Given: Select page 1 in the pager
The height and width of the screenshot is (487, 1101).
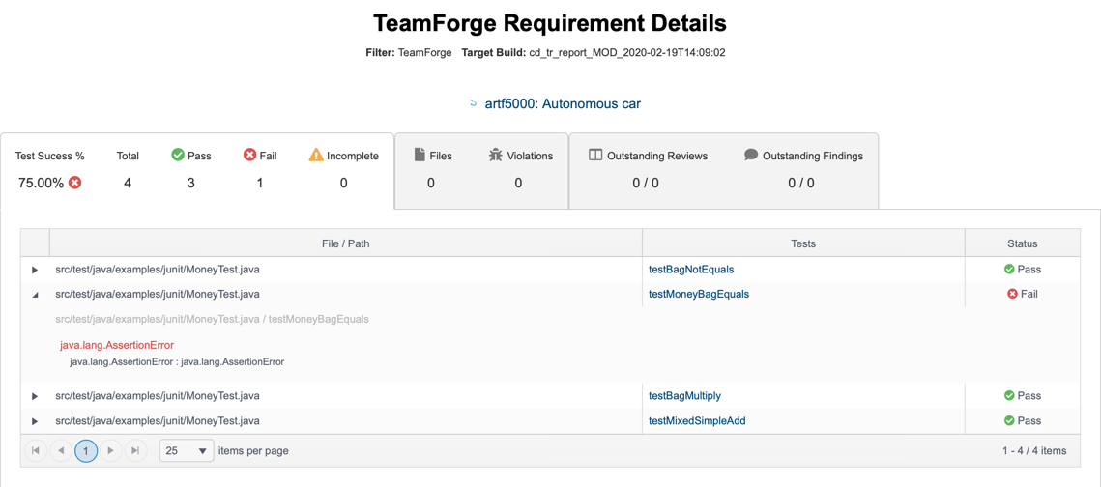Looking at the screenshot, I should pos(86,450).
